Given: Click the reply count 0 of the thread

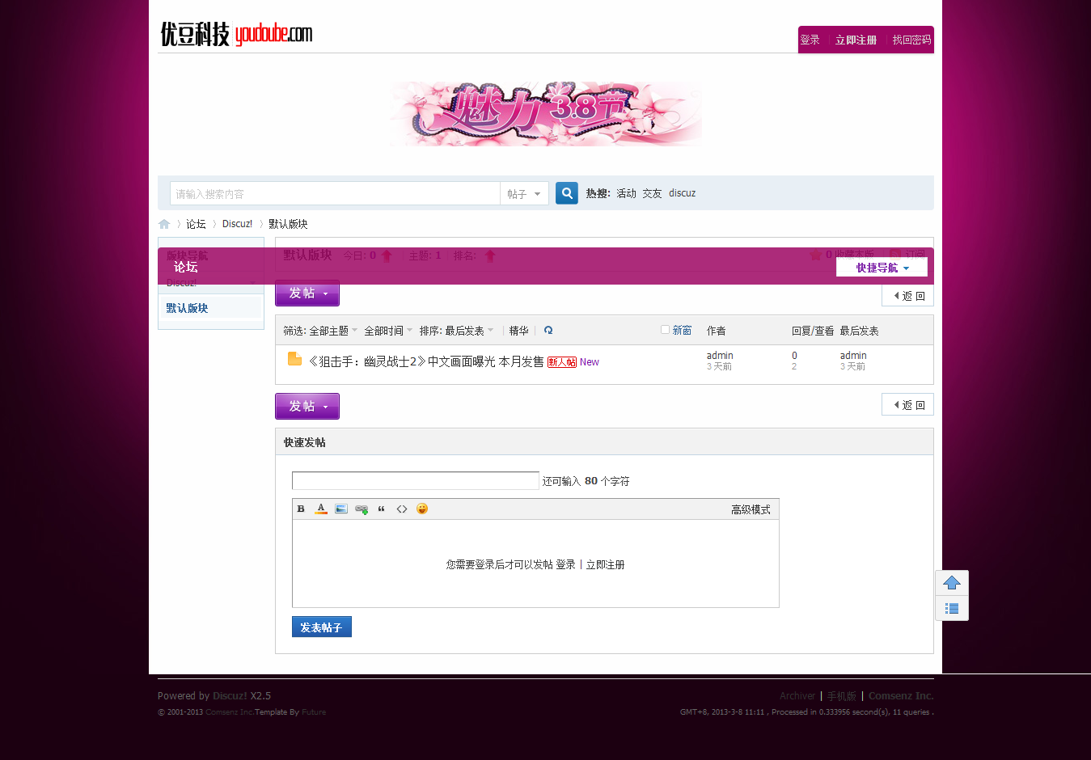Looking at the screenshot, I should (x=794, y=355).
